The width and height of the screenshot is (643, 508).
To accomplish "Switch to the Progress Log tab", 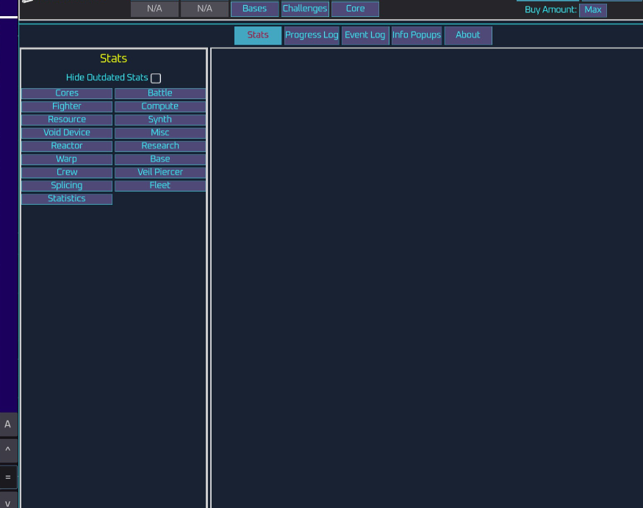I will pyautogui.click(x=312, y=35).
